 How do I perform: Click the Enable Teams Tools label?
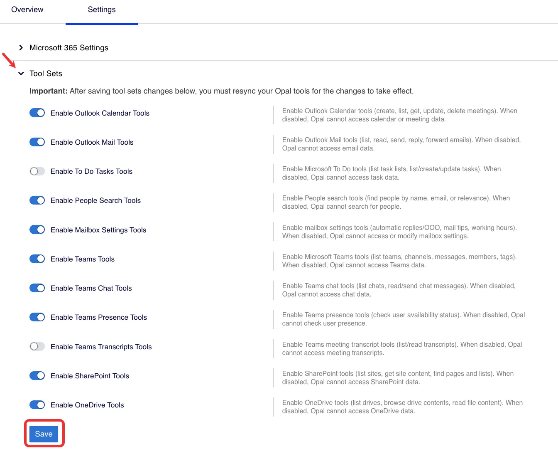[83, 259]
